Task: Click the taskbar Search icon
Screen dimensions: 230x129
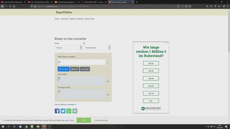Action: click(9, 126)
